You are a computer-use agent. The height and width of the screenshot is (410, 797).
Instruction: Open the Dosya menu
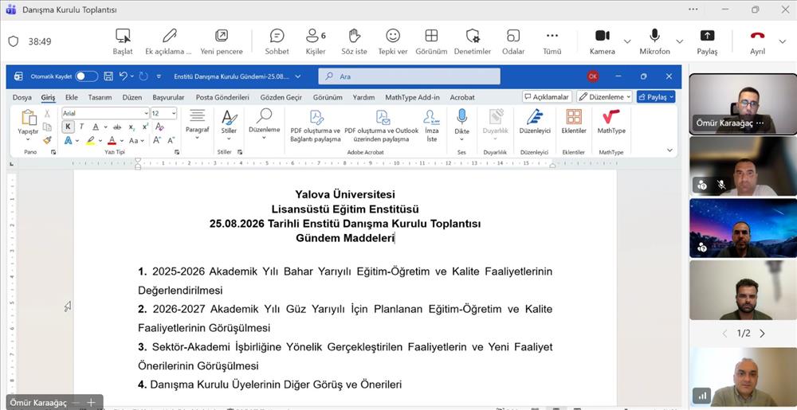point(22,97)
